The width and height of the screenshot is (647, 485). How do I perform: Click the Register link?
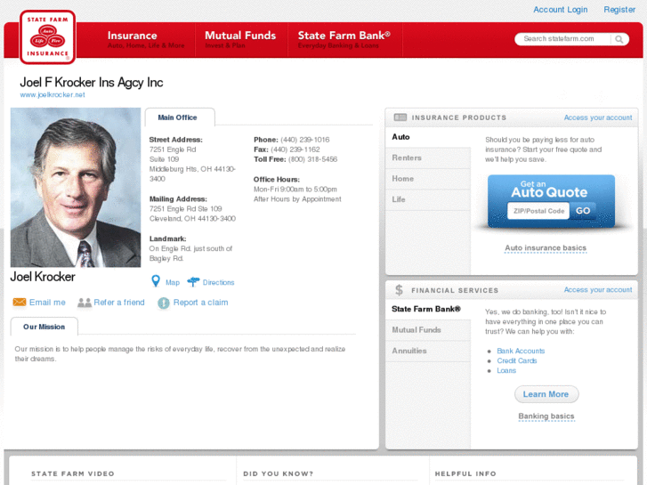tap(619, 10)
